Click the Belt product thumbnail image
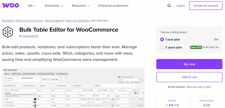Image resolution: width=225 pixels, height=108 pixels. click(35, 99)
